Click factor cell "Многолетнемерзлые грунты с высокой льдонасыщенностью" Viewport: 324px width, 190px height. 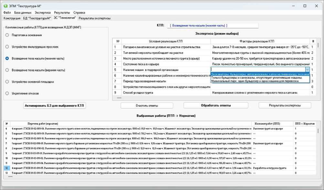click(260, 53)
